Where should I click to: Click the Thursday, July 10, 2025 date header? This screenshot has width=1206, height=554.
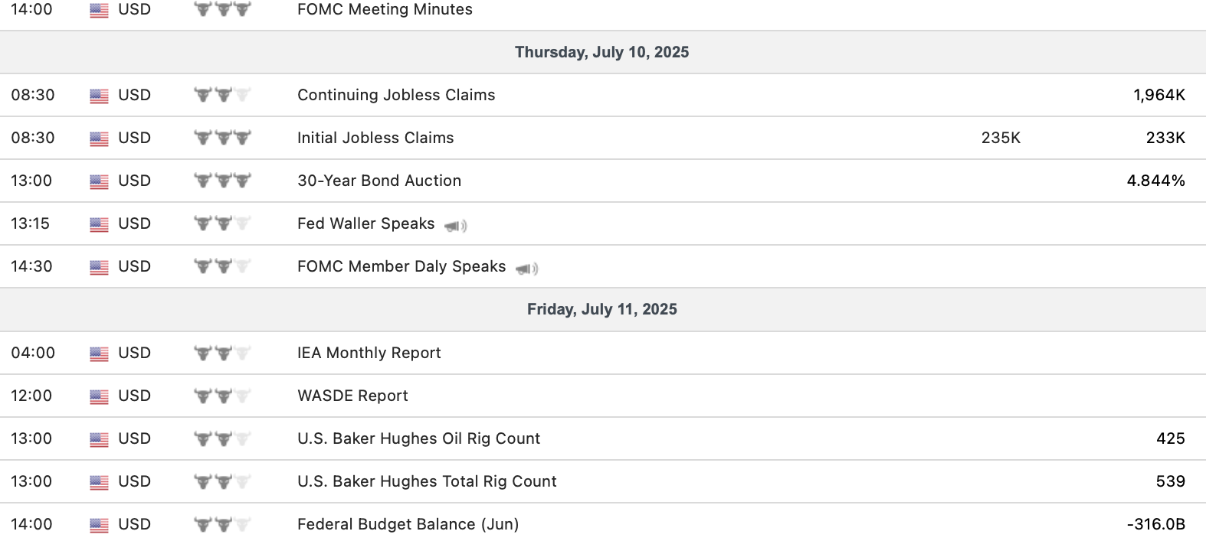tap(601, 53)
